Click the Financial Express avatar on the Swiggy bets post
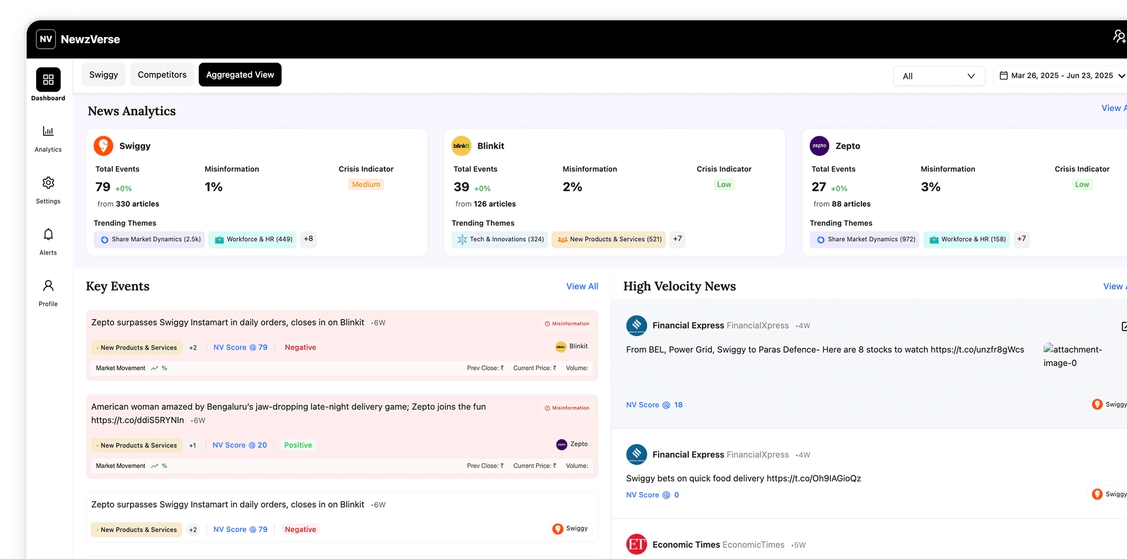This screenshot has width=1127, height=559. (x=637, y=455)
